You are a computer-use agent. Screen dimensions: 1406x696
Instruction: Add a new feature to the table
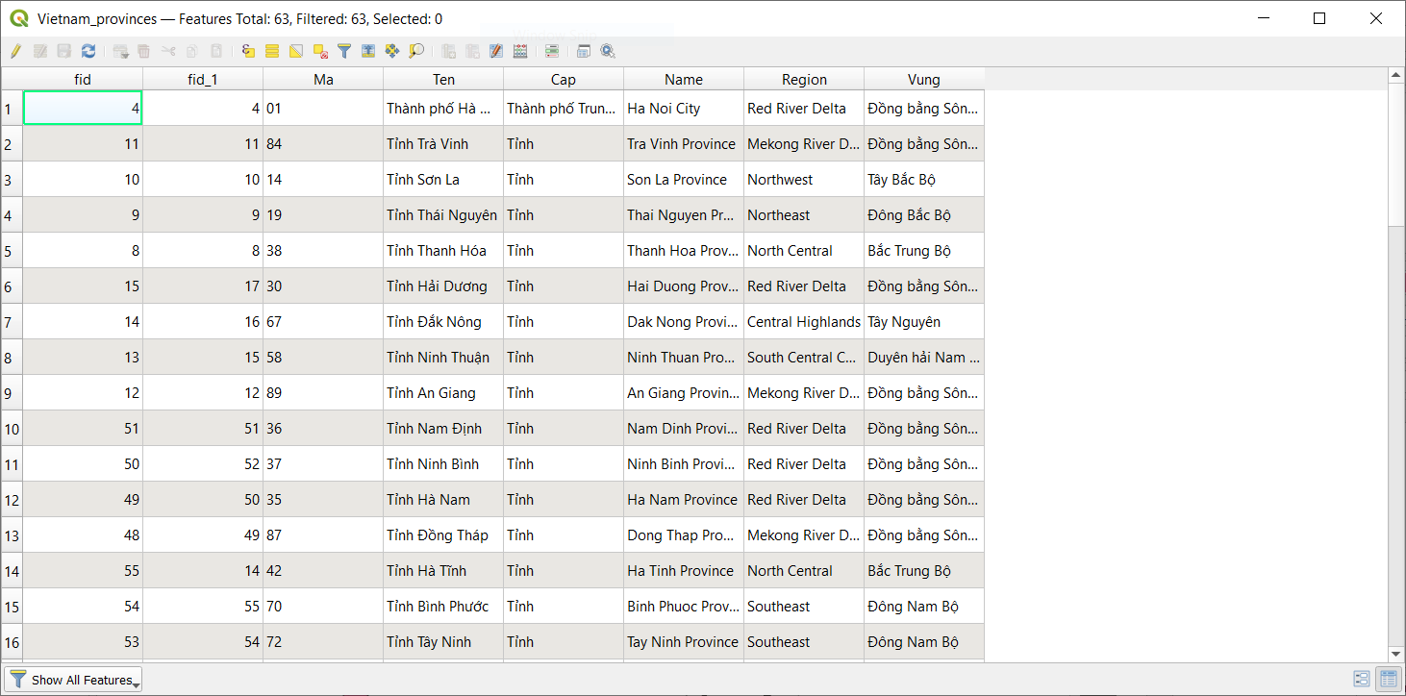(121, 51)
